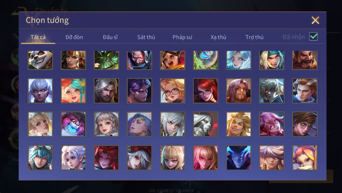The image size is (342, 193).
Task: Choose the pink-haired elf girl hero
Action: point(271,124)
